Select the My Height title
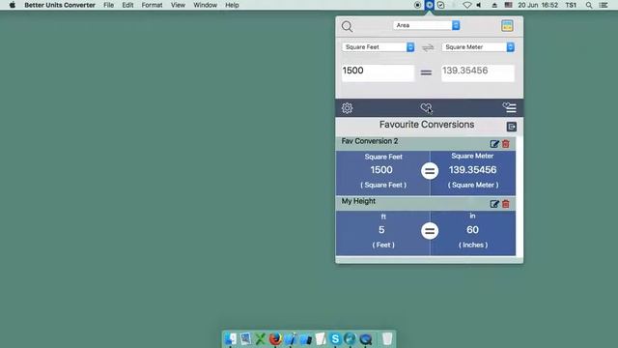The image size is (618, 348). pos(358,201)
